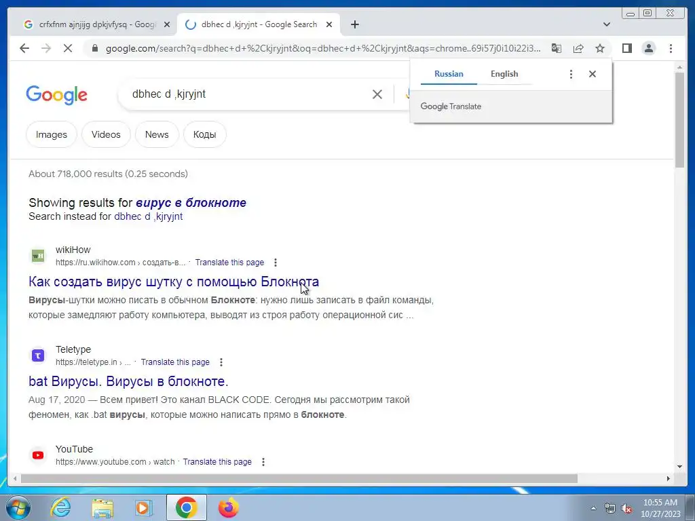The width and height of the screenshot is (695, 521).
Task: Click the vertical scrollbar down arrow
Action: (679, 466)
